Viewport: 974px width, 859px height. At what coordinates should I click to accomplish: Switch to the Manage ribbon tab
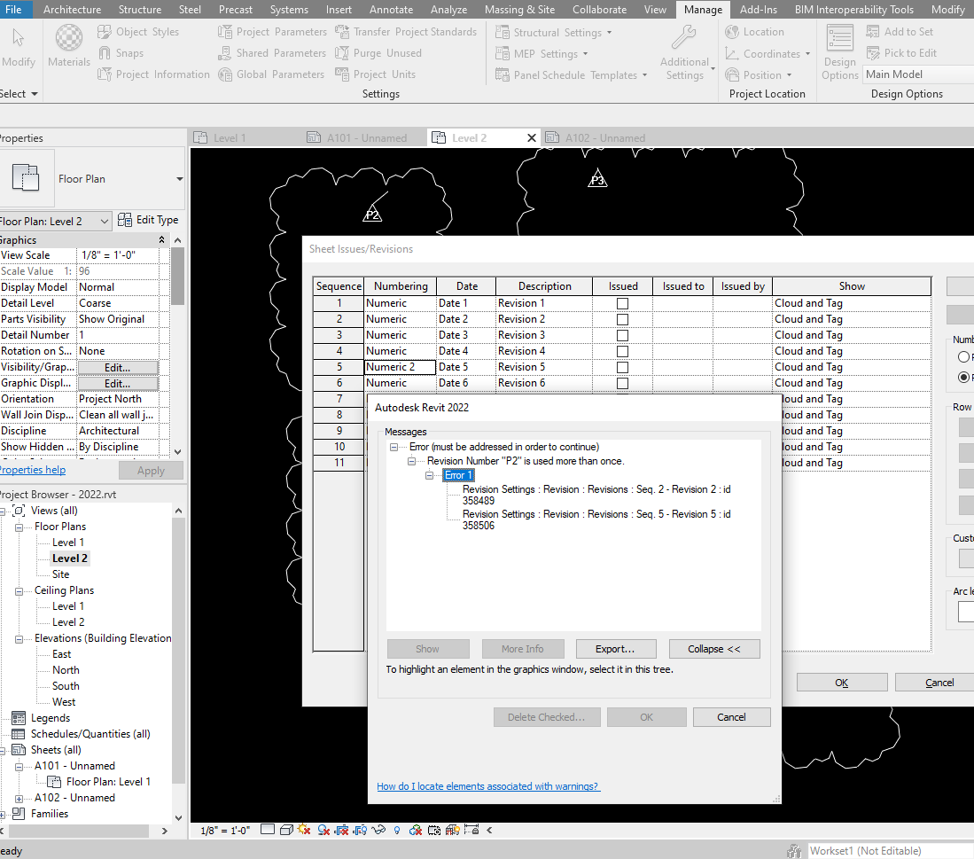point(703,10)
